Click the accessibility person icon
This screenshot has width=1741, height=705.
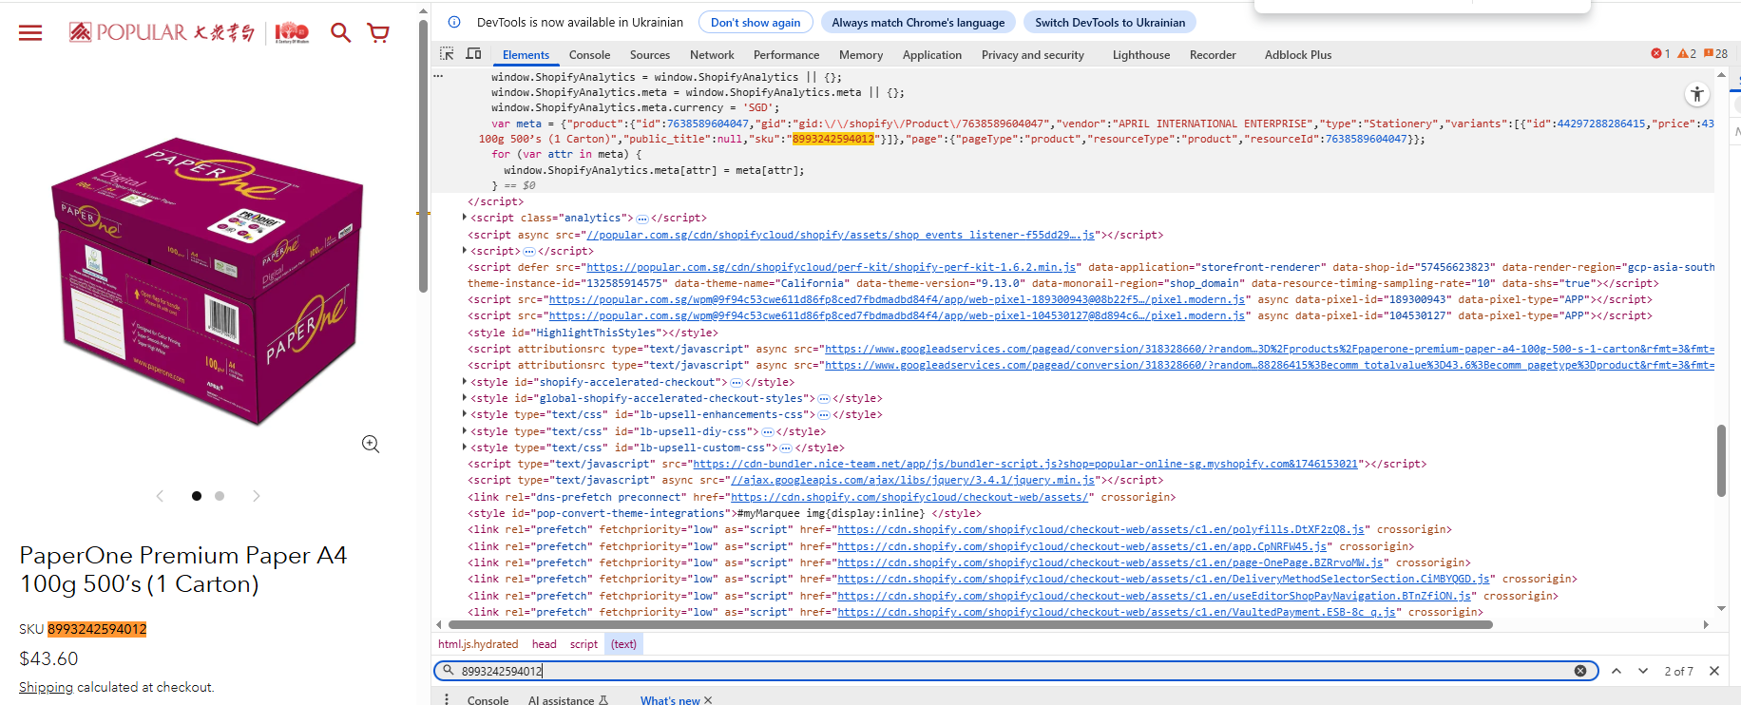pos(1697,94)
